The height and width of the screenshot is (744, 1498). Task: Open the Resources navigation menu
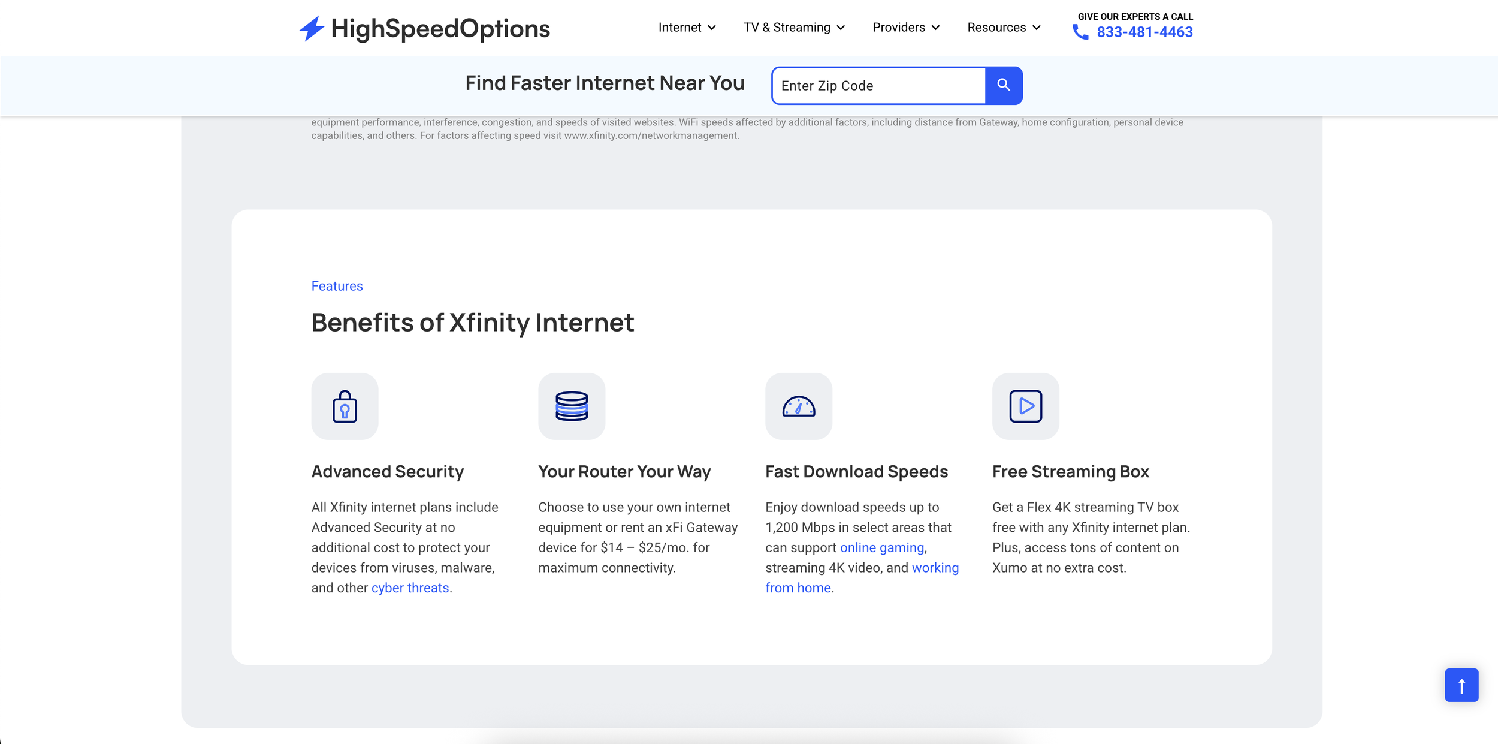click(1004, 28)
